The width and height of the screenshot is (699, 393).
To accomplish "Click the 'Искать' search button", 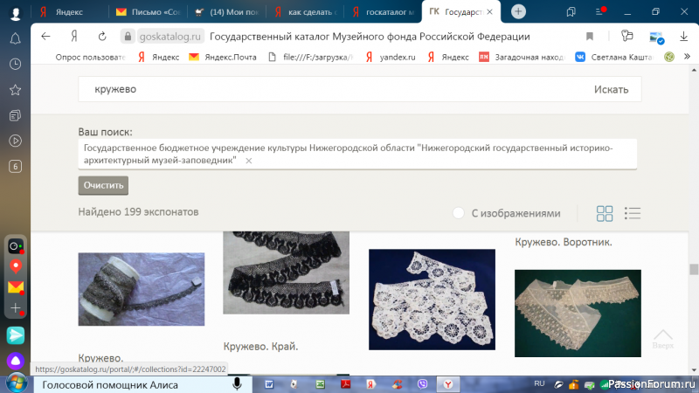I will pos(610,89).
